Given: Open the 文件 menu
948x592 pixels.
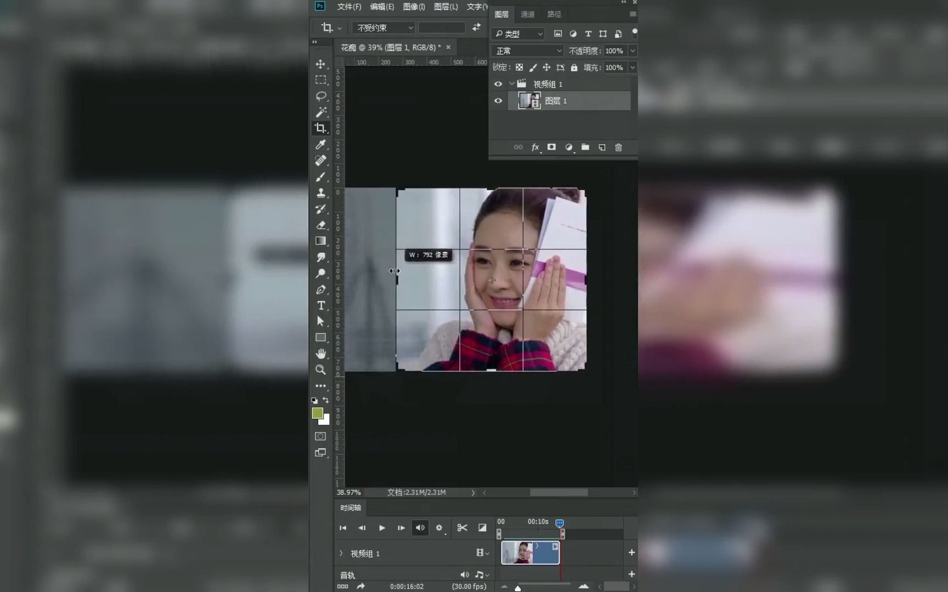Looking at the screenshot, I should point(348,7).
